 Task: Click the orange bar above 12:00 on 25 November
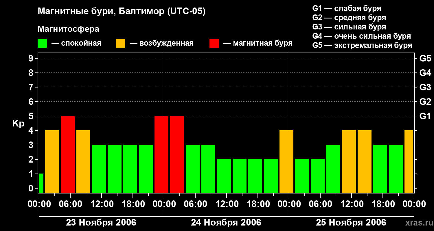(x=349, y=161)
